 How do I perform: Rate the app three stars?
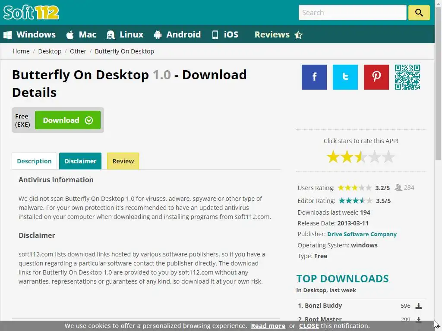click(x=361, y=157)
